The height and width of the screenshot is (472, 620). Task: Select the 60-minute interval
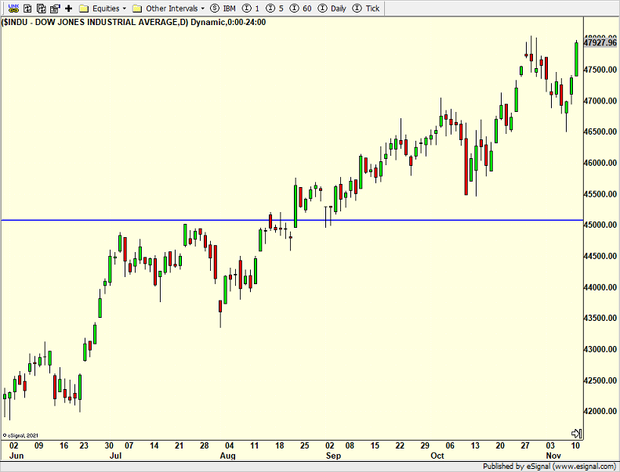[304, 8]
